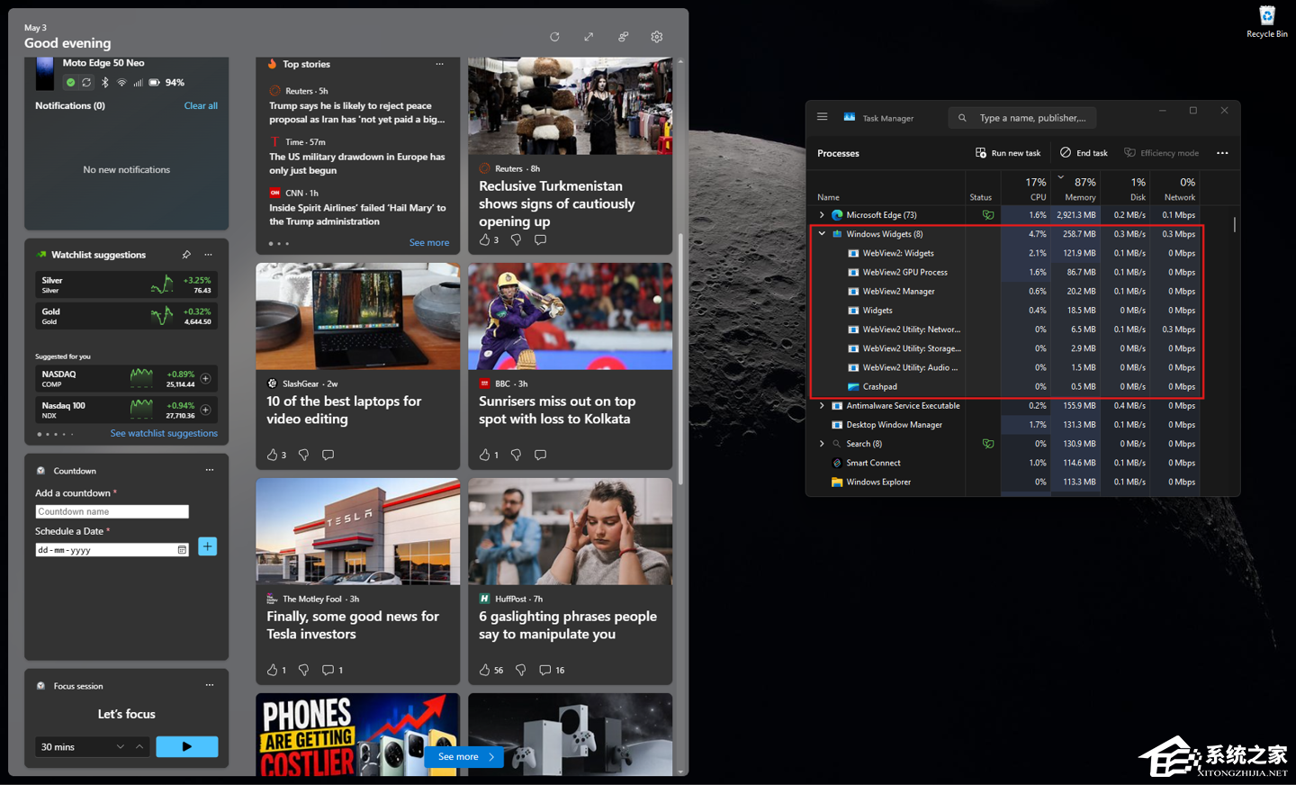This screenshot has height=785, width=1296.
Task: Dislike the best laptops for video editing article
Action: (303, 455)
